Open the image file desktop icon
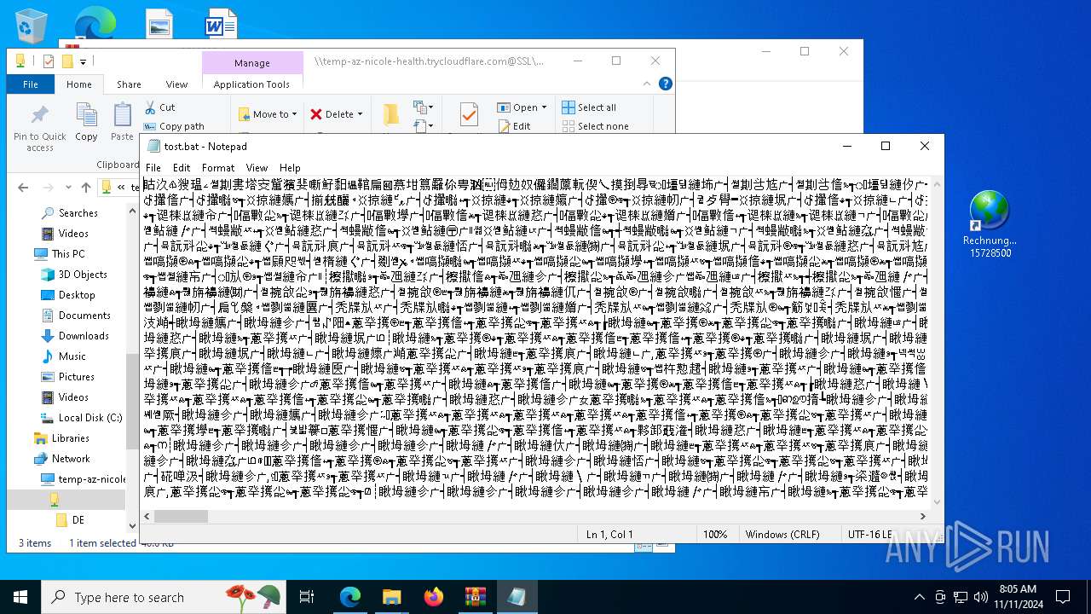 coord(159,24)
